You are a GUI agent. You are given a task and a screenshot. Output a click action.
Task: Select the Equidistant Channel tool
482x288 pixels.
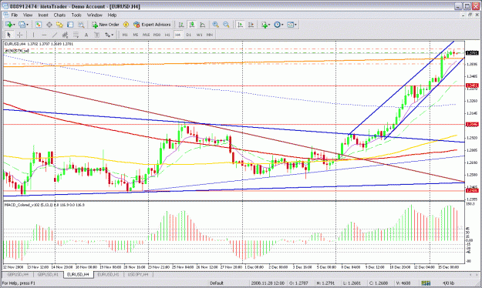pos(65,35)
